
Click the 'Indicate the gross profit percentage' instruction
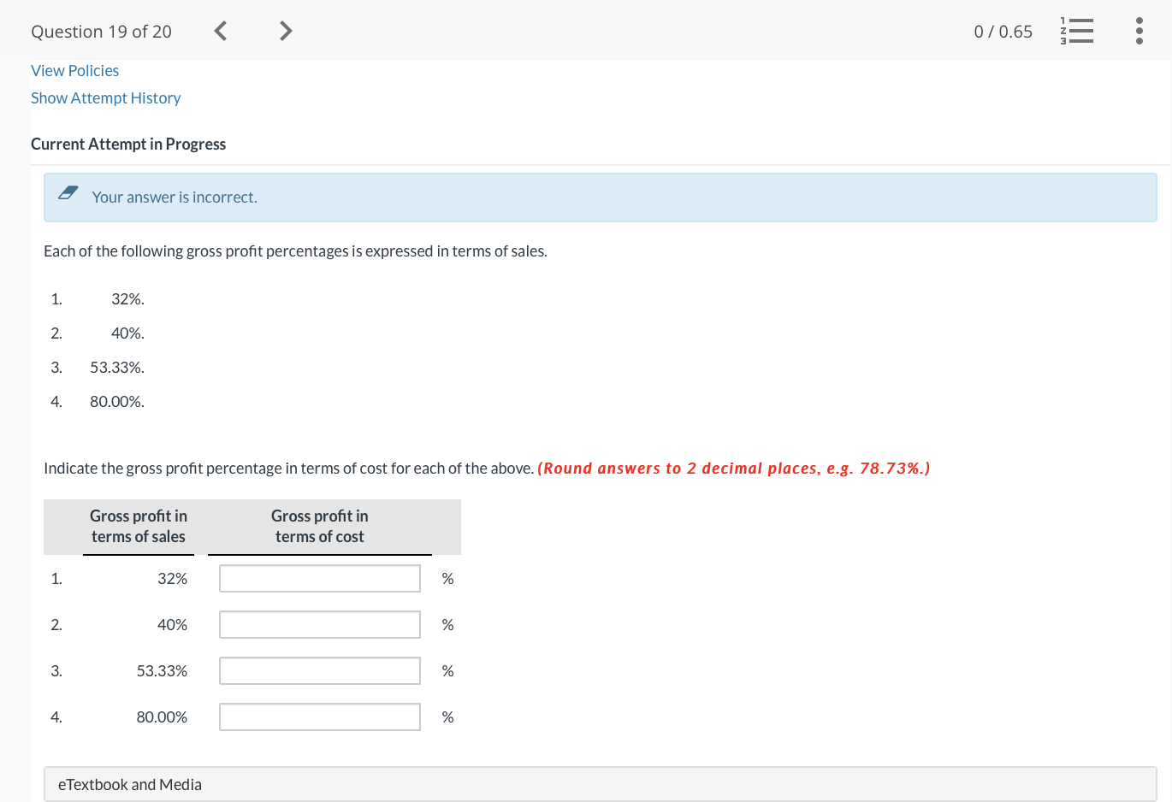point(288,469)
